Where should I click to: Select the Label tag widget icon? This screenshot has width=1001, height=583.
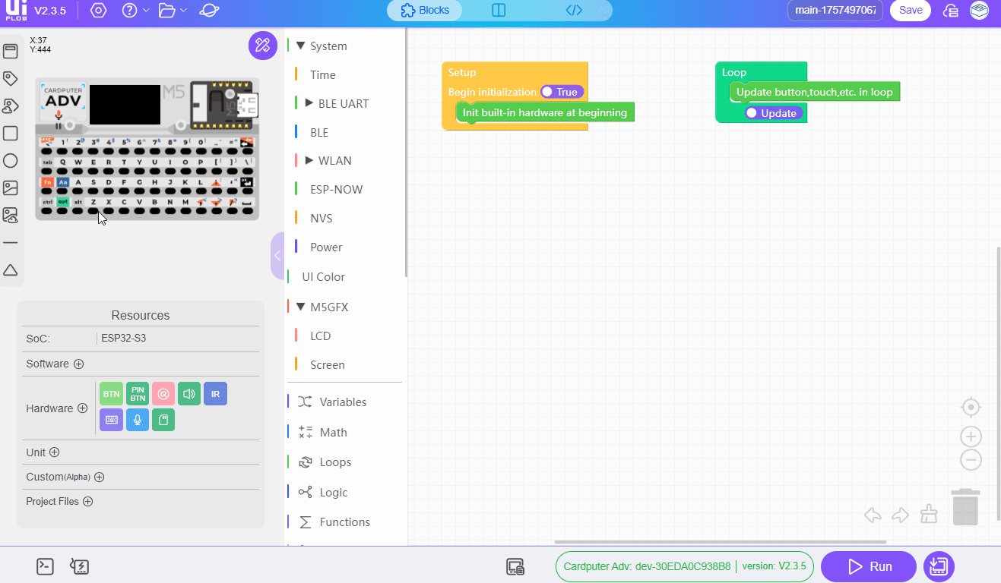(11, 78)
